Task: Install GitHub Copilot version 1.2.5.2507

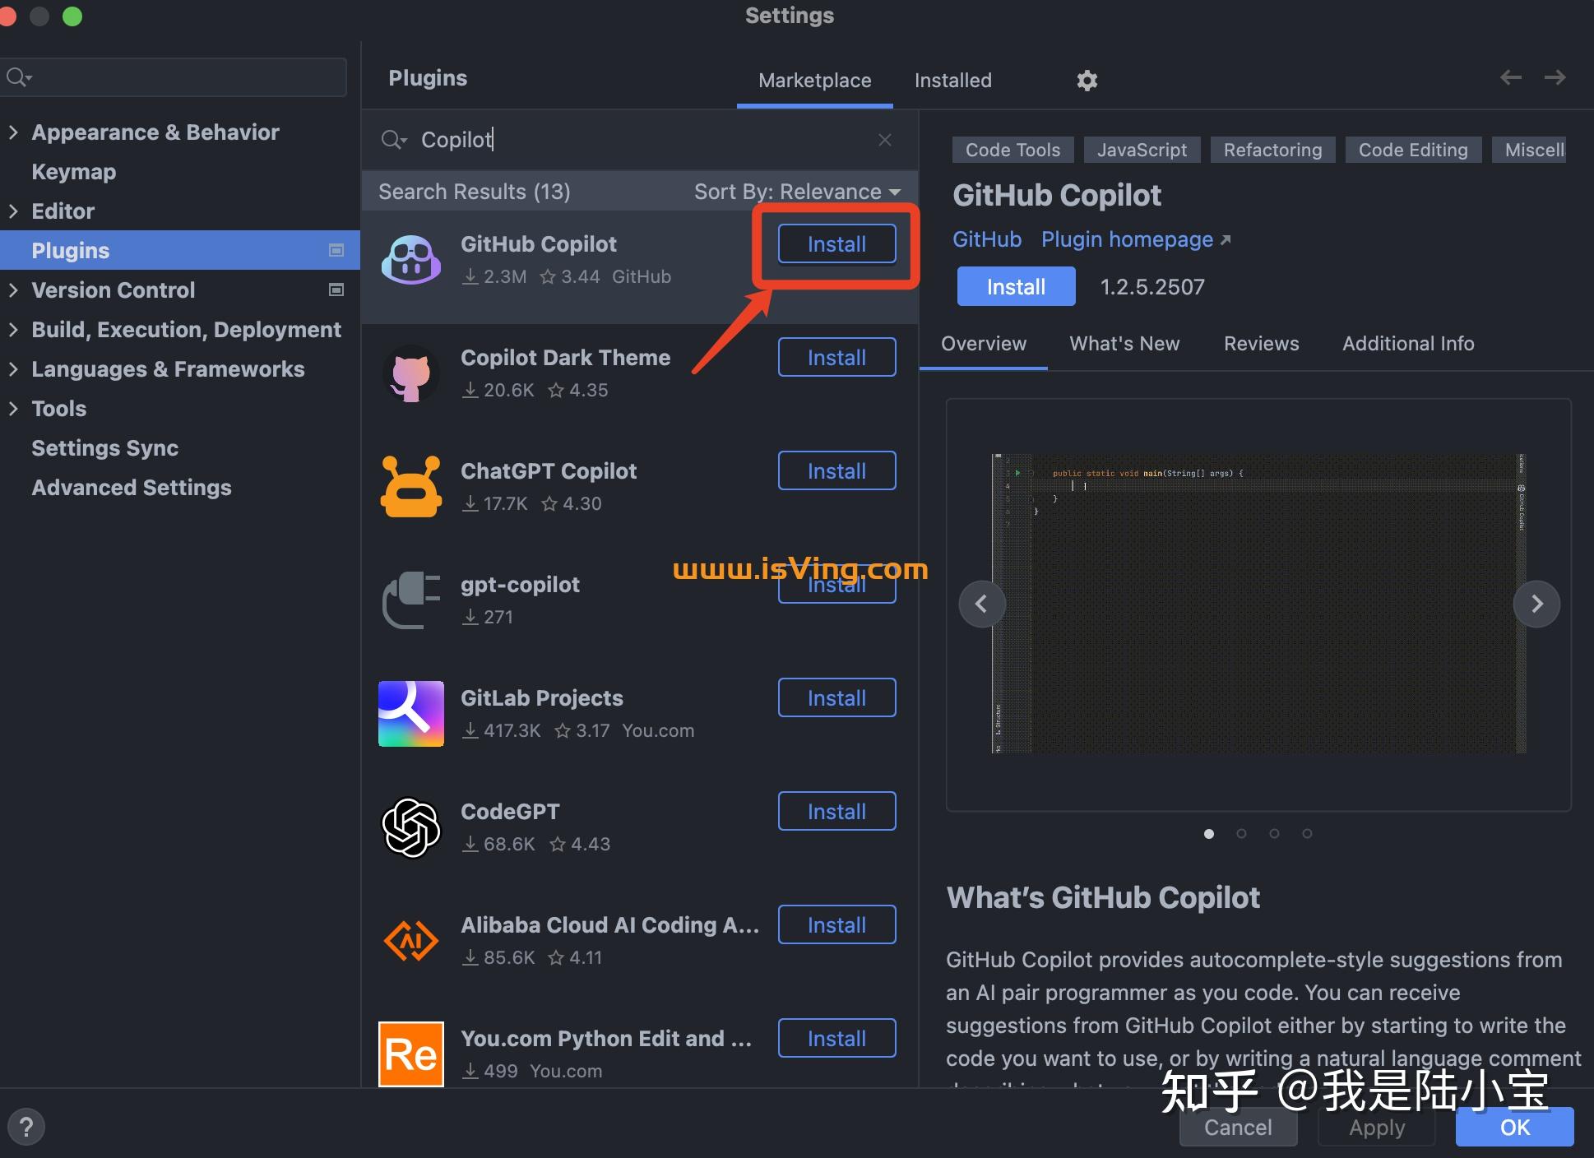Action: click(x=1016, y=286)
